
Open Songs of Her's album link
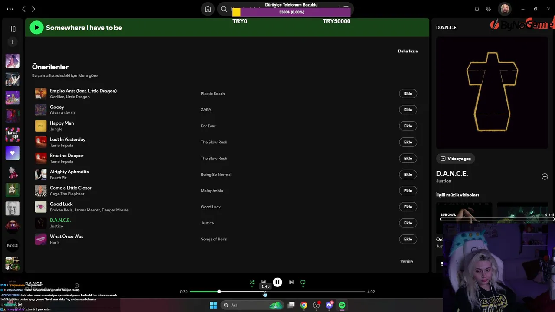[x=214, y=239]
